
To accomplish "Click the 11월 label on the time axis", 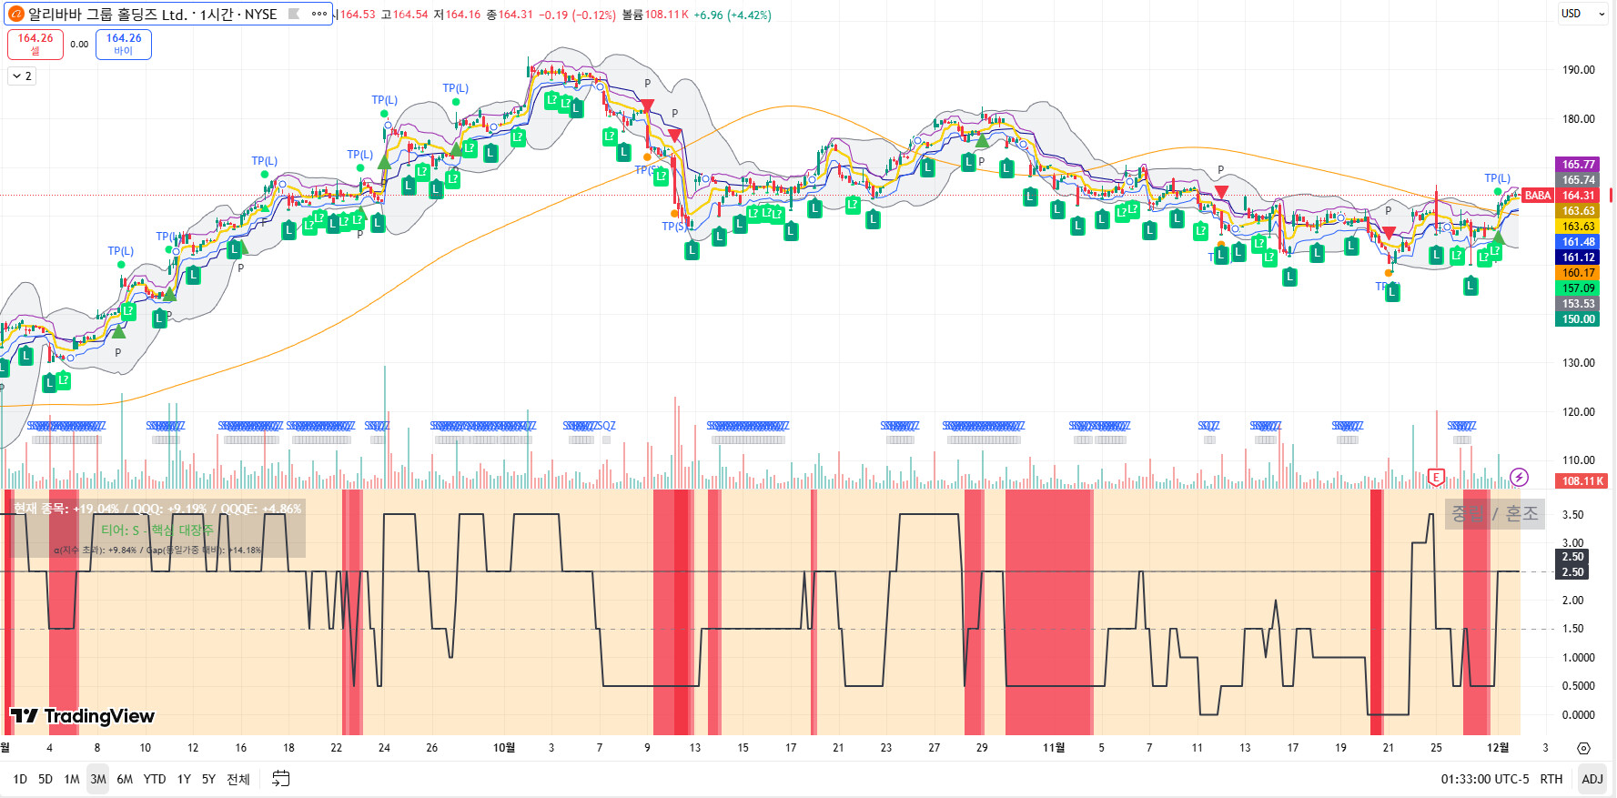I will click(1054, 748).
